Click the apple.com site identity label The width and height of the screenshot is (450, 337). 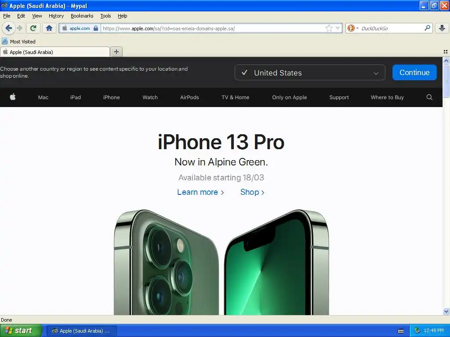[x=80, y=28]
